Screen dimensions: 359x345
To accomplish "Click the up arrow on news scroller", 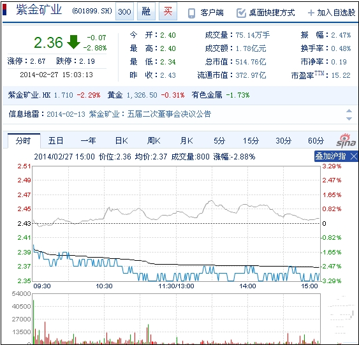I will [x=349, y=111].
